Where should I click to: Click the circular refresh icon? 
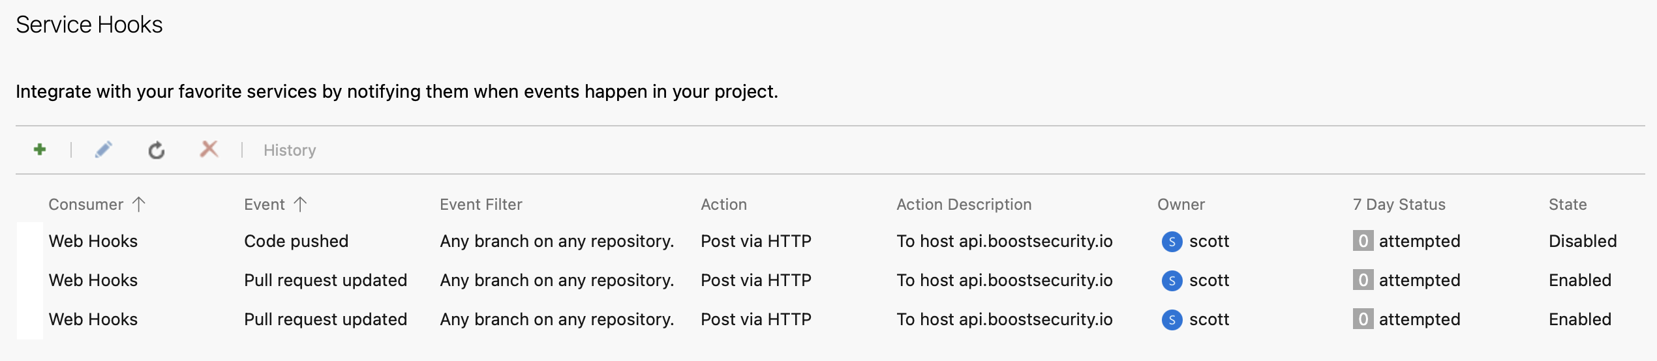(x=157, y=151)
